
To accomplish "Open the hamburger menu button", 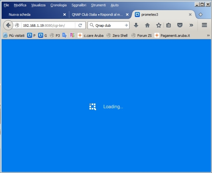I will (x=204, y=25).
